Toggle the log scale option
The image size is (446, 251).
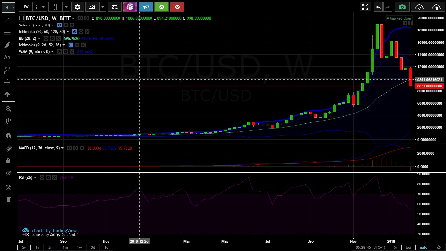tap(408, 247)
